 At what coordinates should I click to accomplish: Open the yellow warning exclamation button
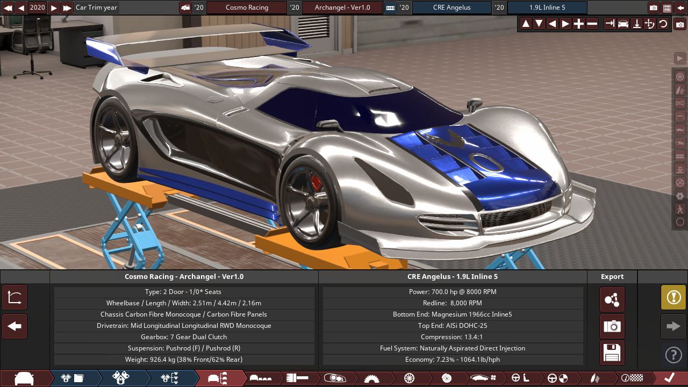tap(673, 297)
